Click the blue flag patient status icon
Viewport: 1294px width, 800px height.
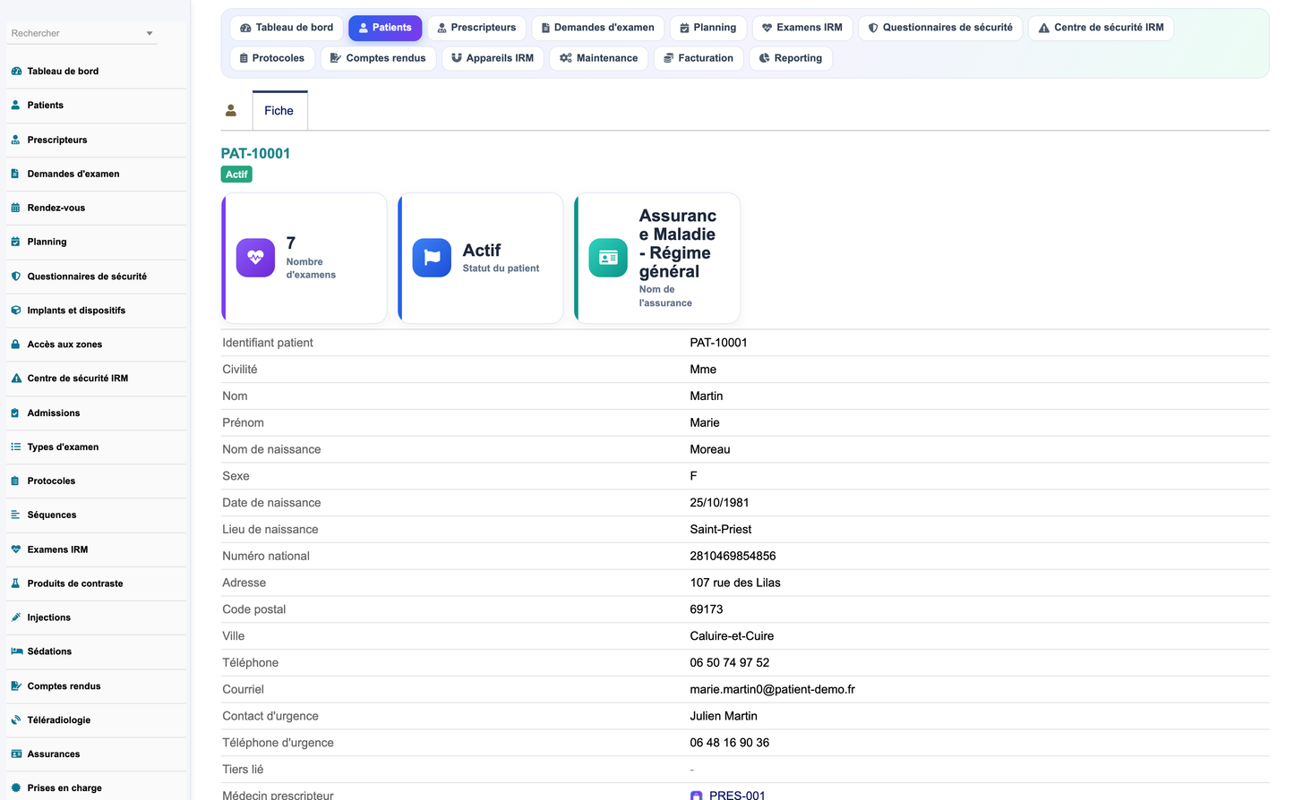pos(432,258)
